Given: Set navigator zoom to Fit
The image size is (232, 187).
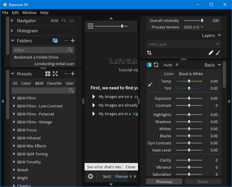Looking at the screenshot, I should (64, 21).
